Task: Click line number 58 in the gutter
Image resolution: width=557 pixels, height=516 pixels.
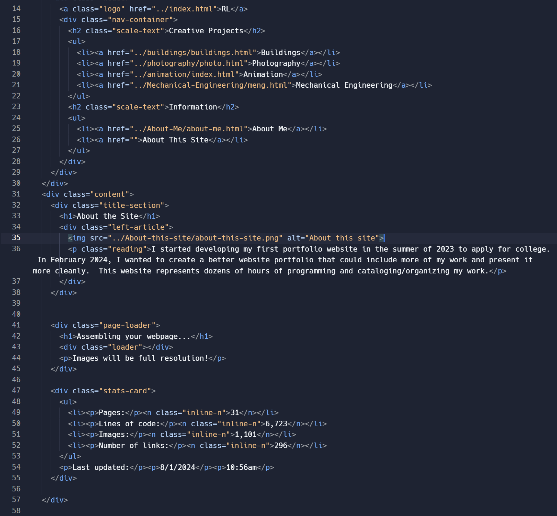Action: pos(16,510)
